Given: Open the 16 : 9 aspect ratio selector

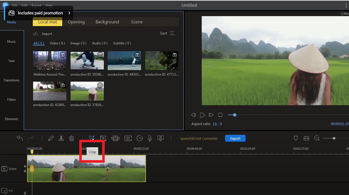Looking at the screenshot, I should pos(217,124).
